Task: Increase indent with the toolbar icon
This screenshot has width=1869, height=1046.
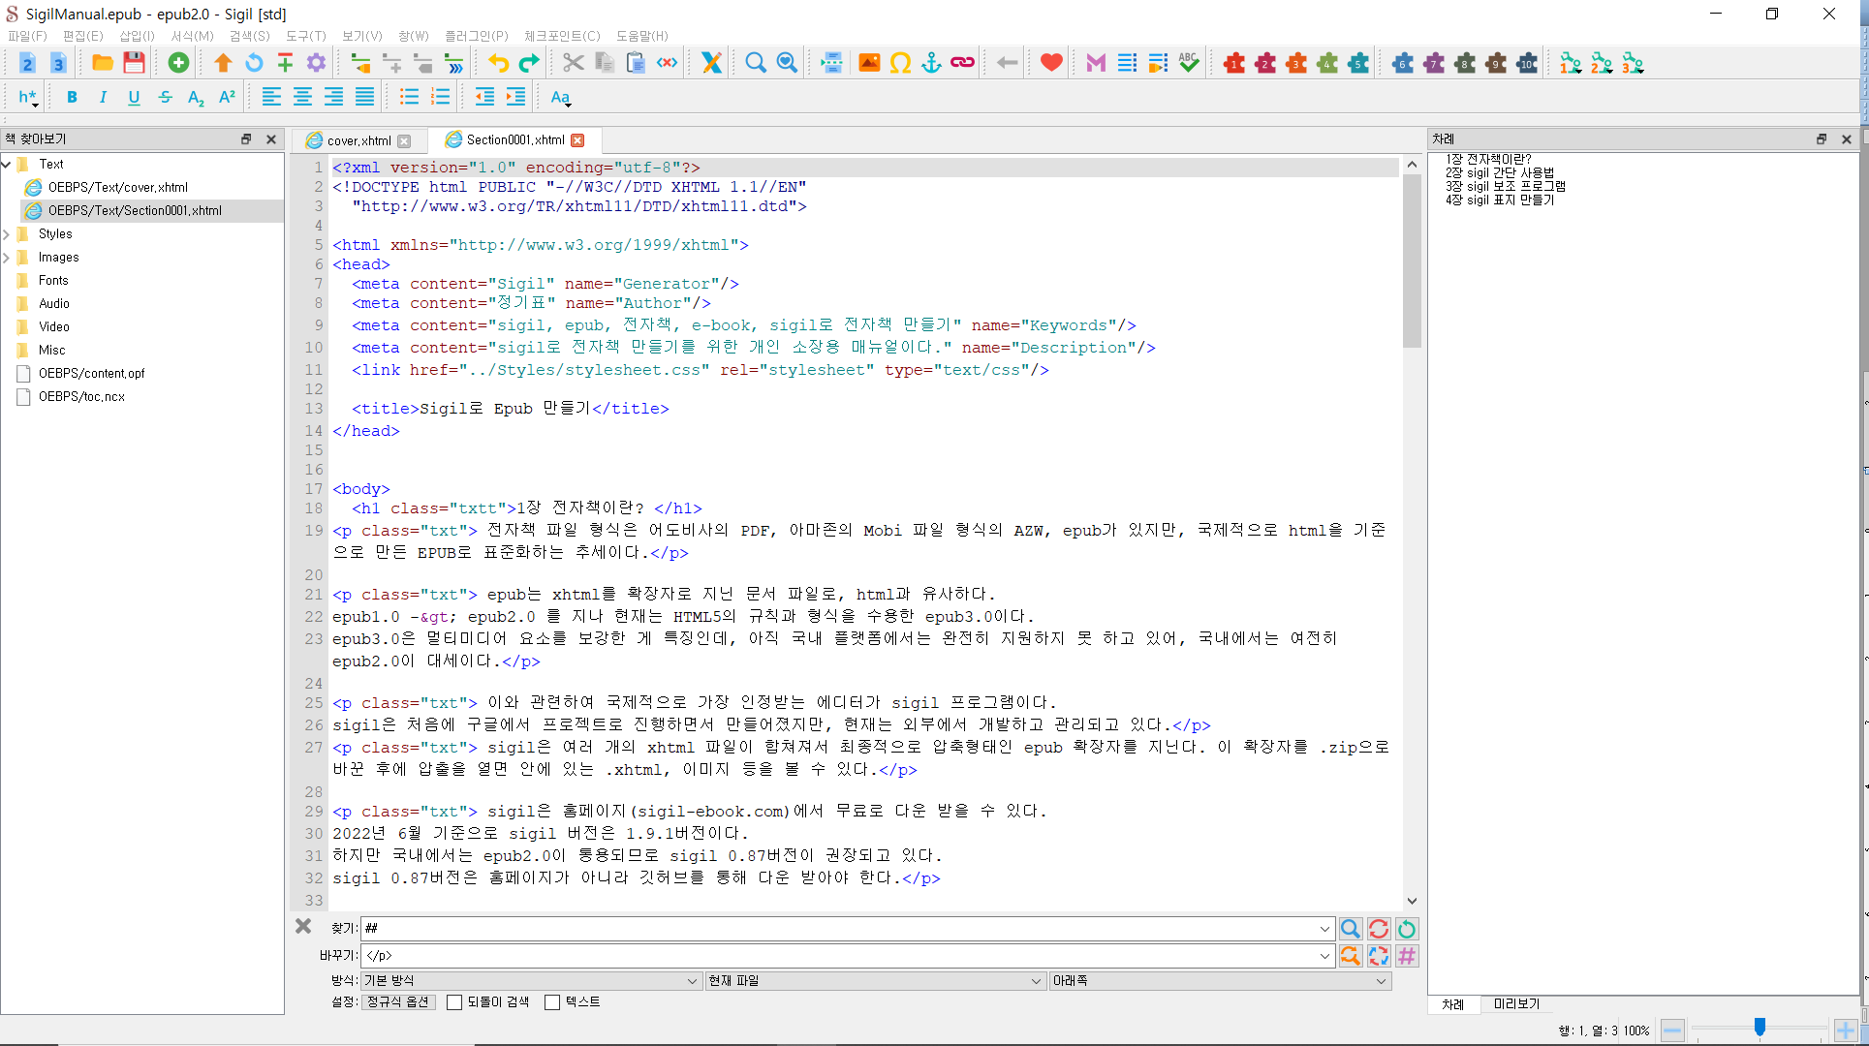Action: tap(515, 97)
